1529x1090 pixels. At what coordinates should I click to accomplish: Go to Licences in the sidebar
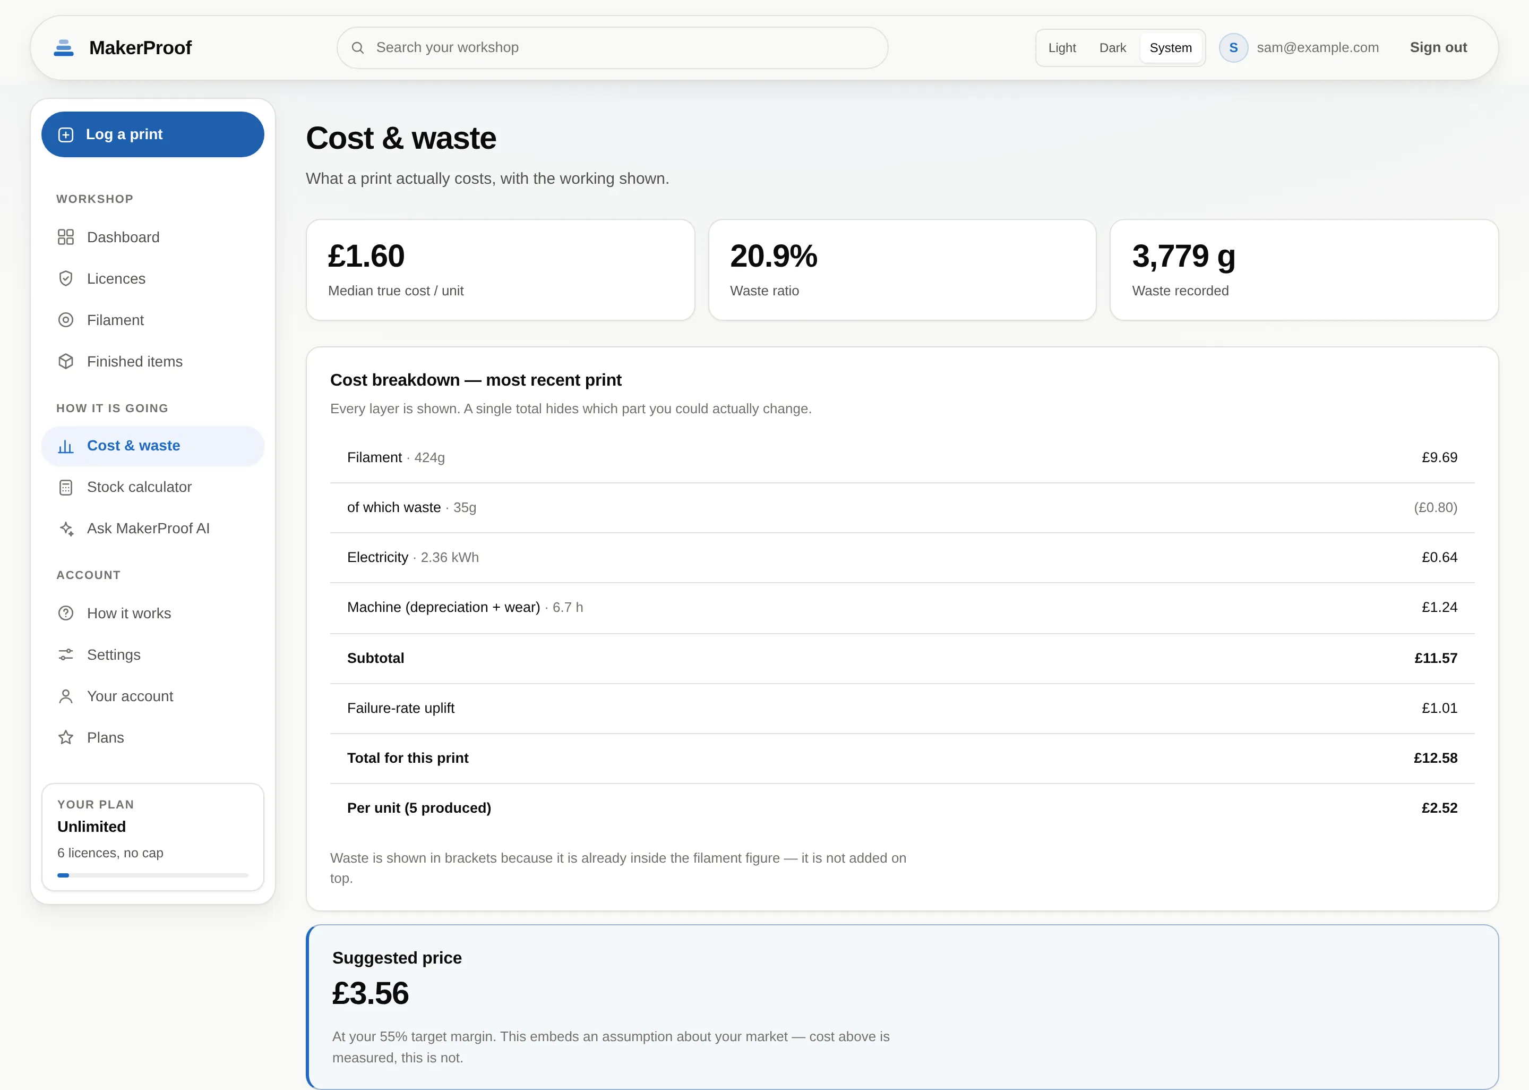click(153, 278)
